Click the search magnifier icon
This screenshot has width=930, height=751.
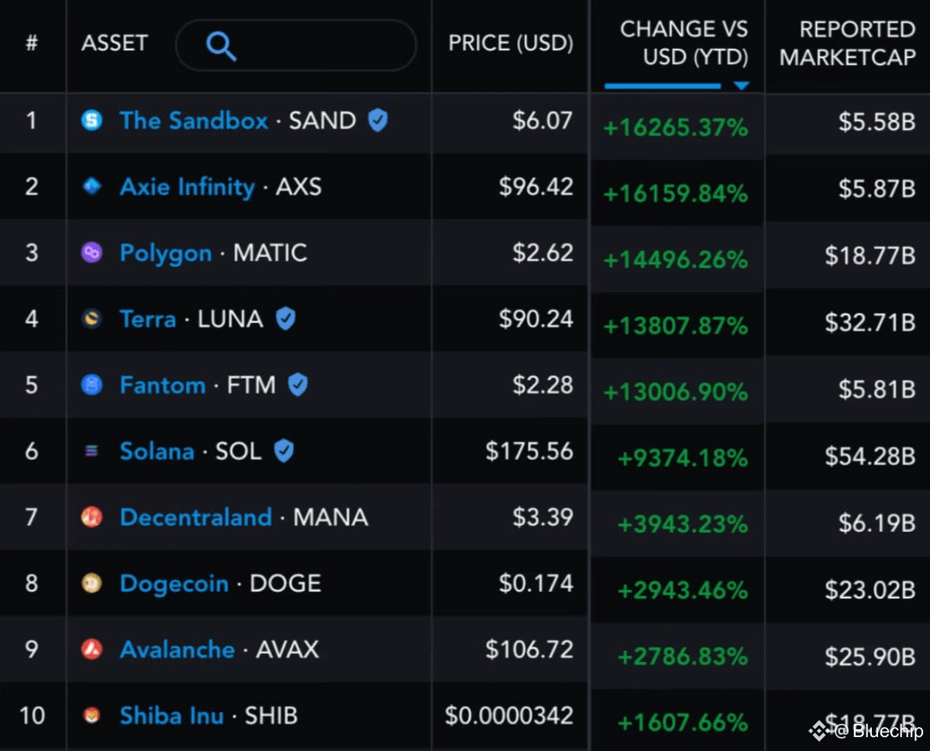tap(221, 47)
